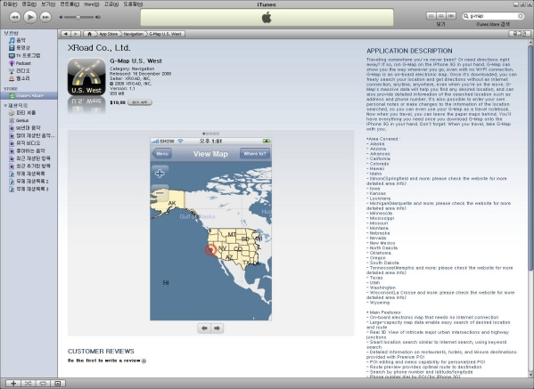534x389 pixels.
Task: Toggle repeat at the bottom bar
Action: 43,384
